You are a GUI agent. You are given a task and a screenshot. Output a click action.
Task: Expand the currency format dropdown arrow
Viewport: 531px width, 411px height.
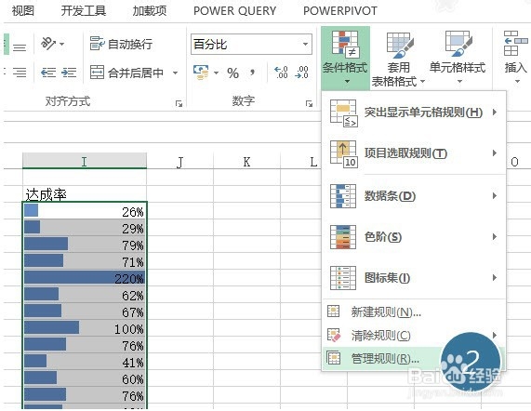[x=216, y=73]
